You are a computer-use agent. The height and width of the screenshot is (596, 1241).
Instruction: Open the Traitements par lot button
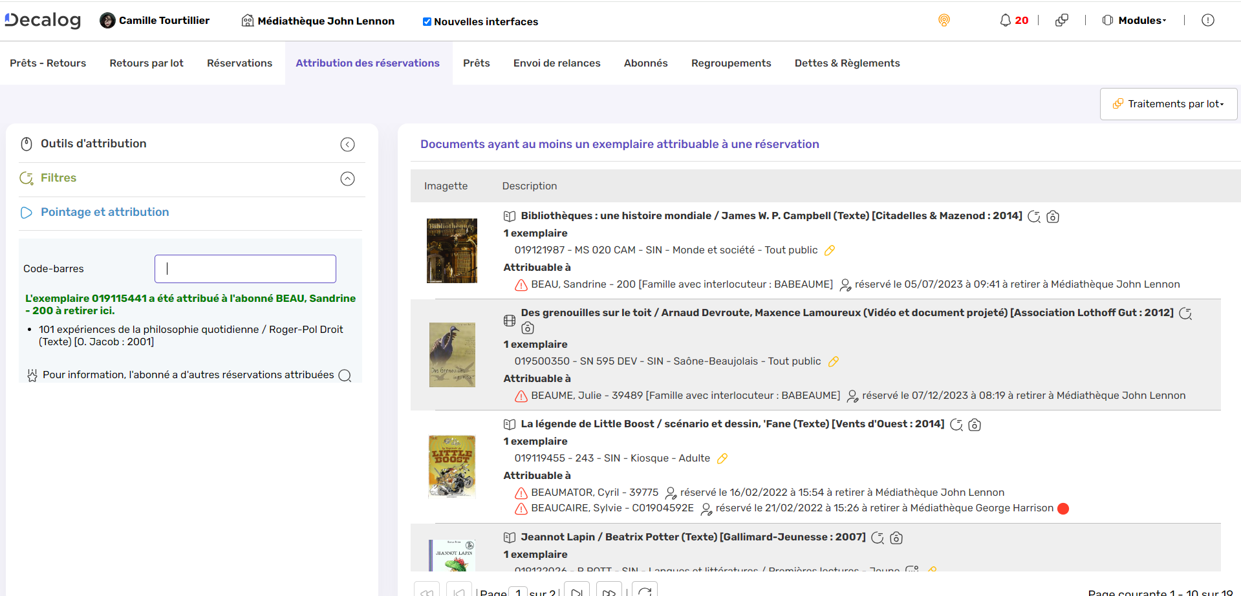pos(1167,103)
